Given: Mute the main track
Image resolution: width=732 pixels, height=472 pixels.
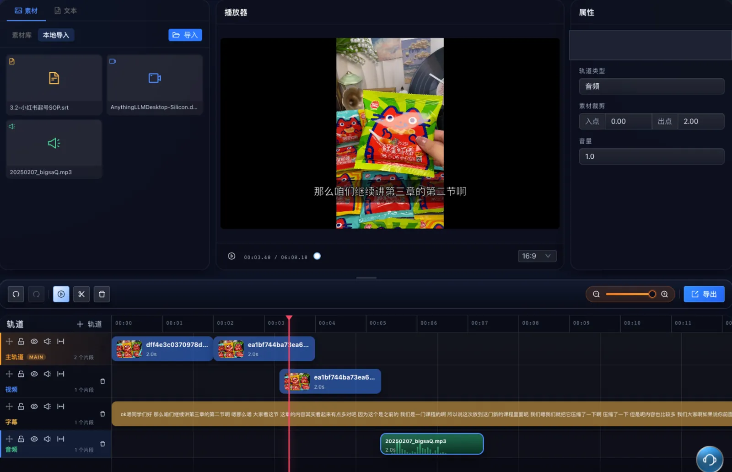Looking at the screenshot, I should tap(47, 341).
